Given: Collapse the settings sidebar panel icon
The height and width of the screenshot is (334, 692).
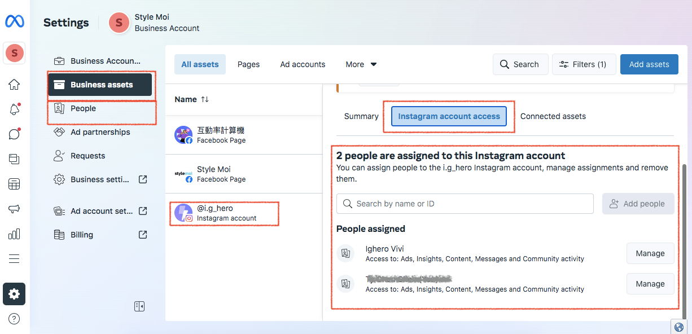Looking at the screenshot, I should point(139,306).
